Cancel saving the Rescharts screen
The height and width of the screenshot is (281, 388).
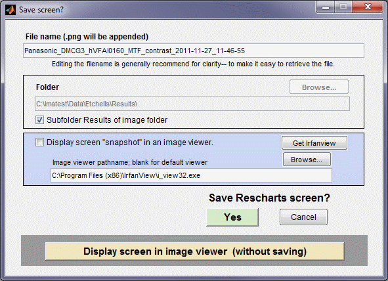[303, 217]
